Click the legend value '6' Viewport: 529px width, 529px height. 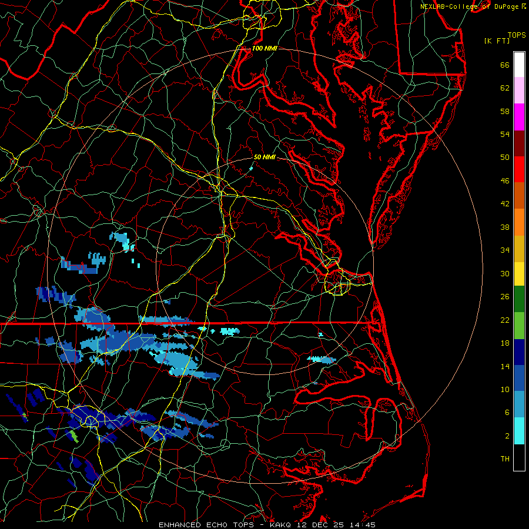coord(507,413)
